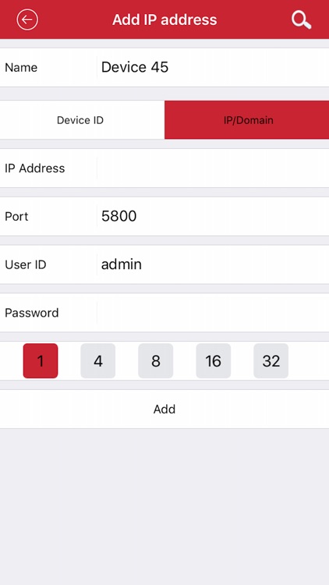Click the empty IP Address input field
This screenshot has height=585, width=329.
[213, 168]
